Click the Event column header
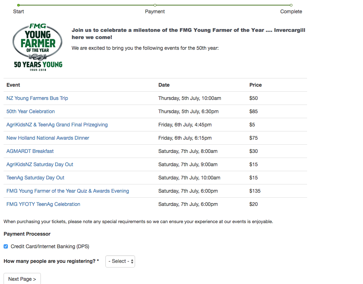 click(13, 85)
